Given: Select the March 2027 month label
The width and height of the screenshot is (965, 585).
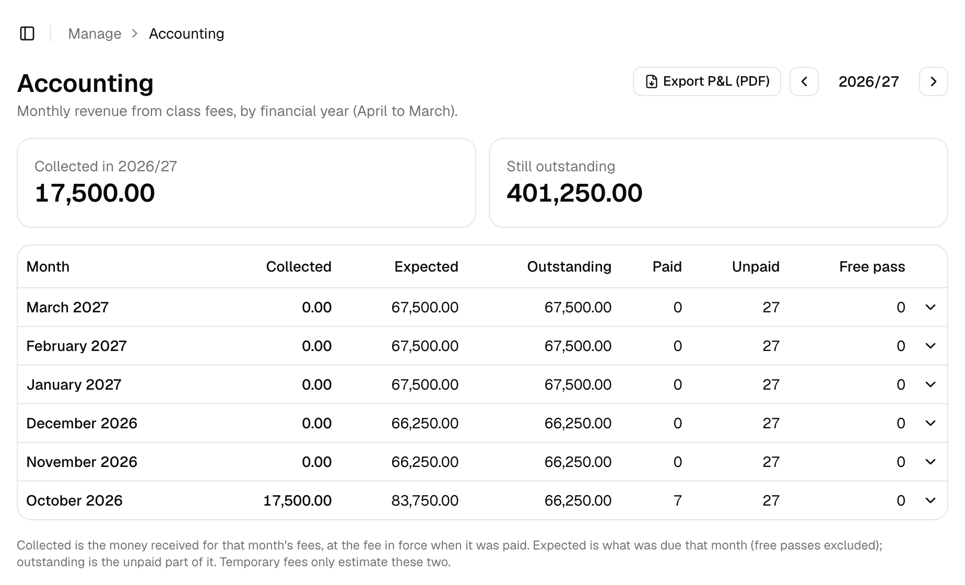Looking at the screenshot, I should click(67, 307).
